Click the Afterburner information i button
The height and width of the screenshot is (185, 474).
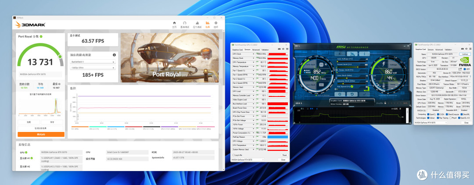tap(365, 54)
